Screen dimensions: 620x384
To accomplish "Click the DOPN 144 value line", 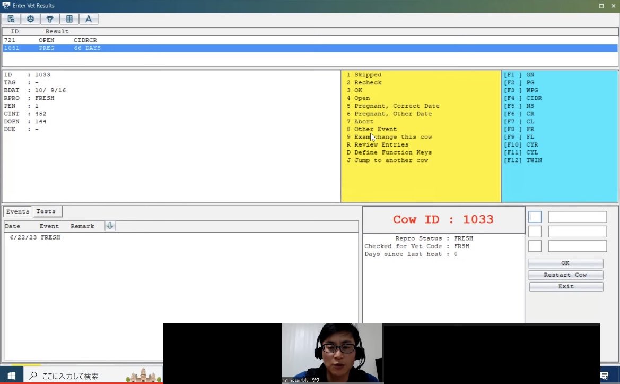I will click(x=25, y=122).
